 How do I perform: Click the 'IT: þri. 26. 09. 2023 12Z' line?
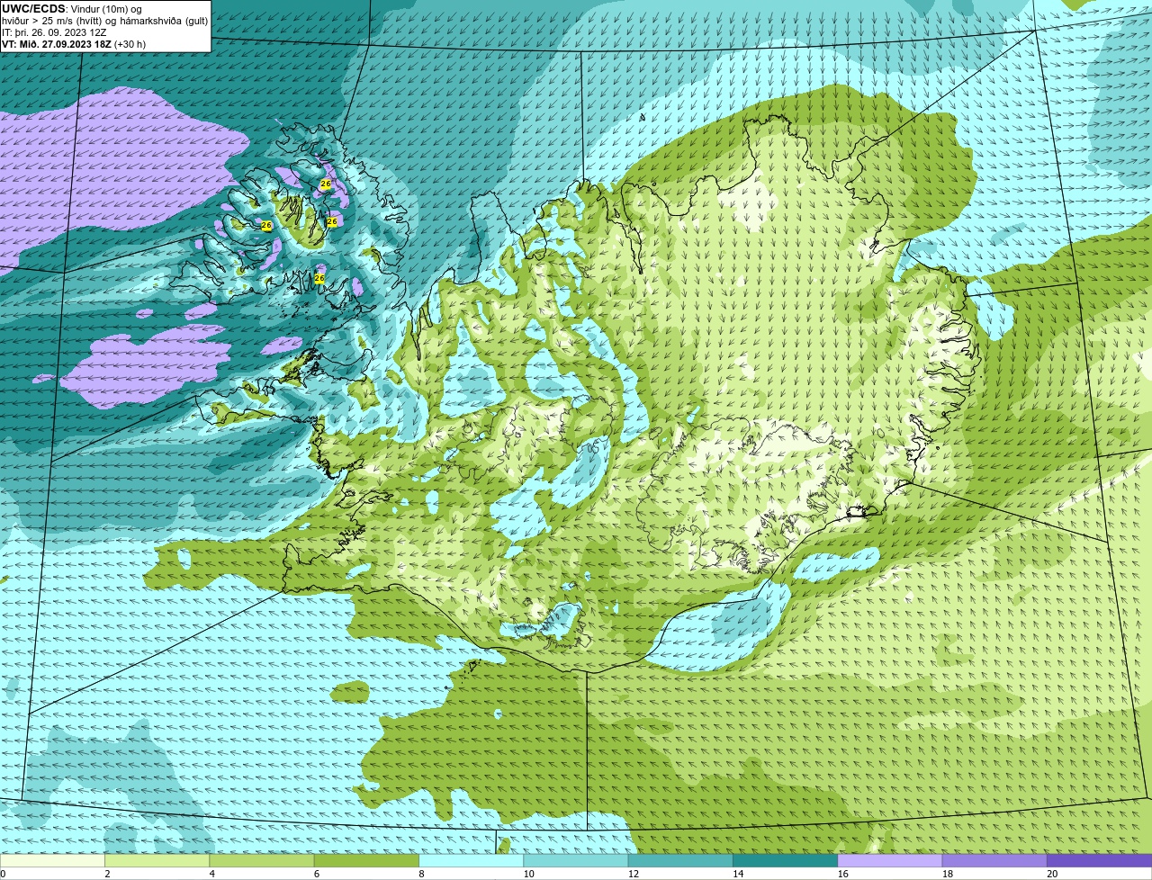[x=54, y=32]
